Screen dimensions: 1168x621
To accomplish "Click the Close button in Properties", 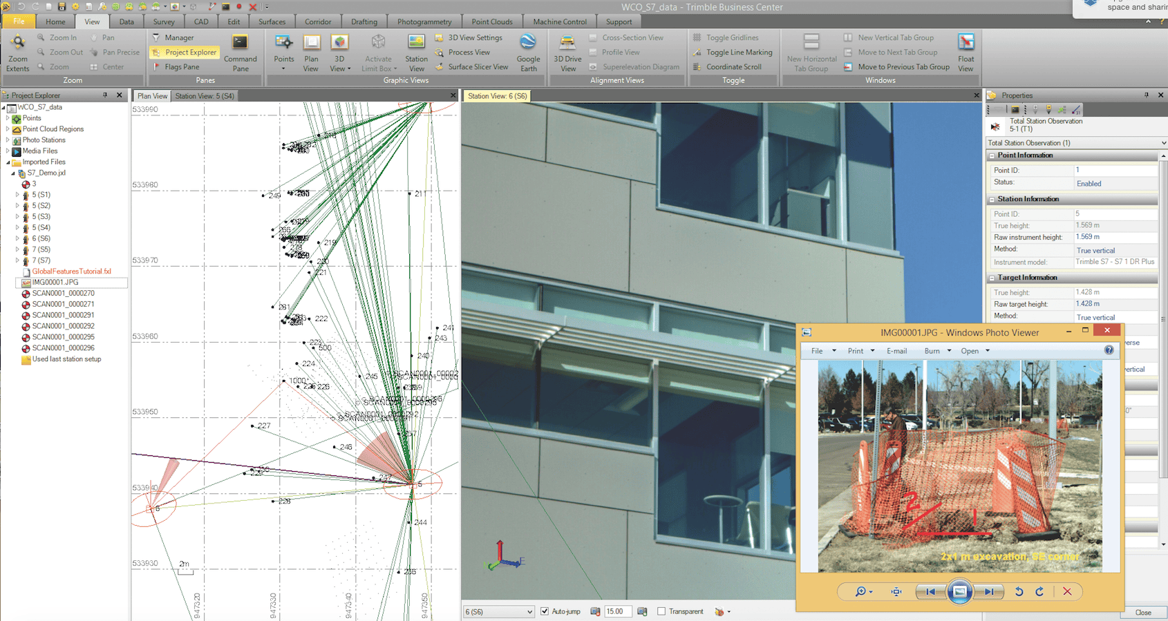I will tap(1143, 613).
